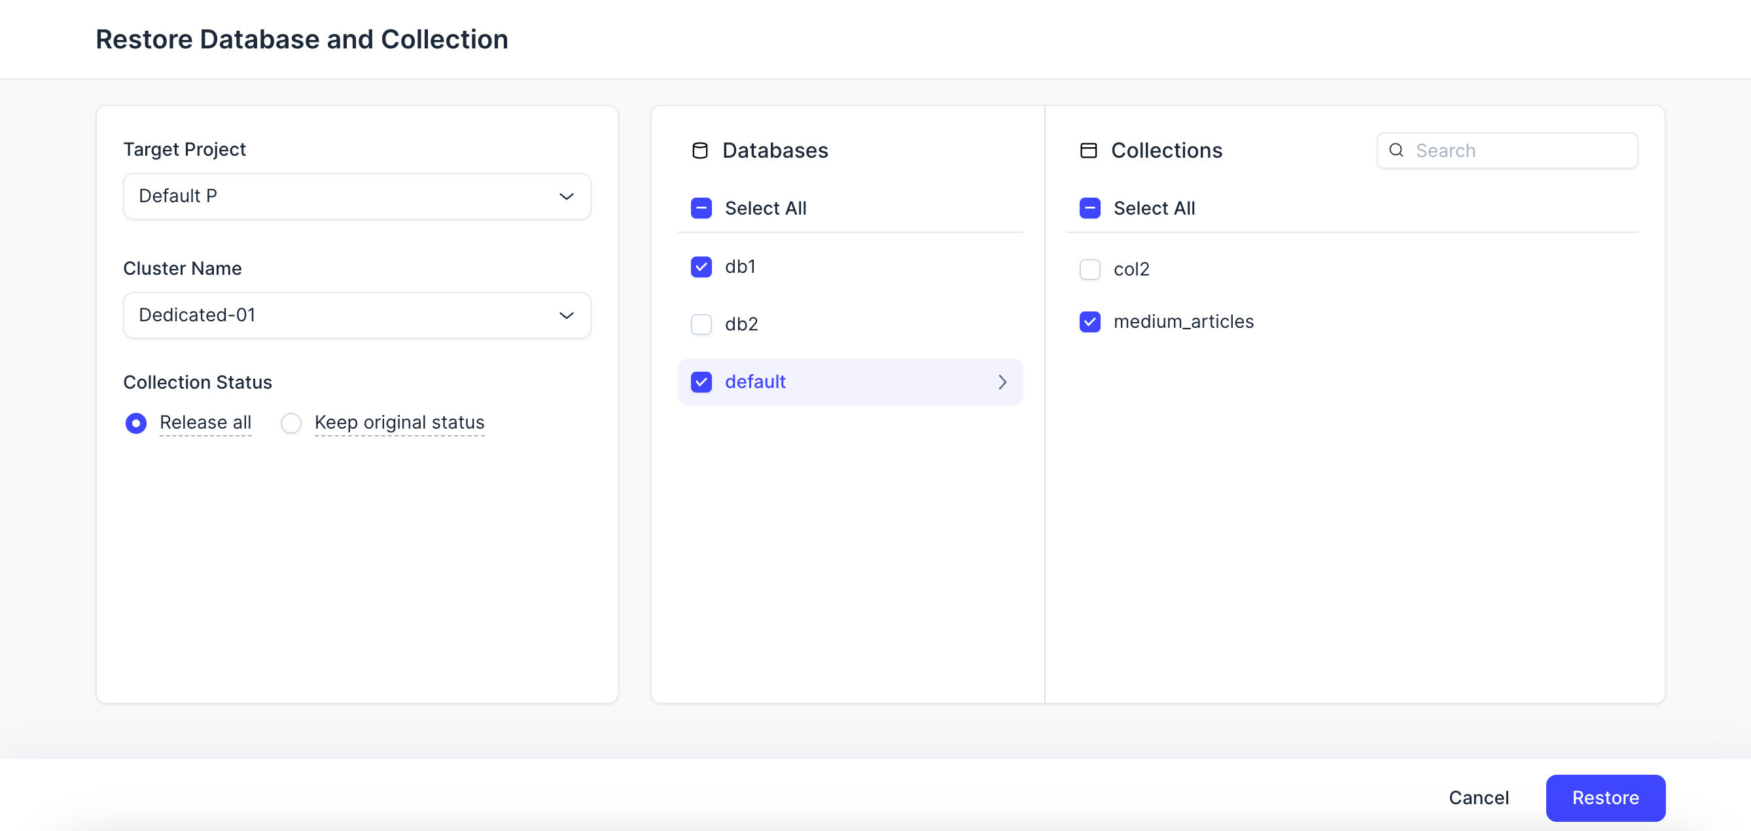Click the Databases cylinder icon

point(699,150)
